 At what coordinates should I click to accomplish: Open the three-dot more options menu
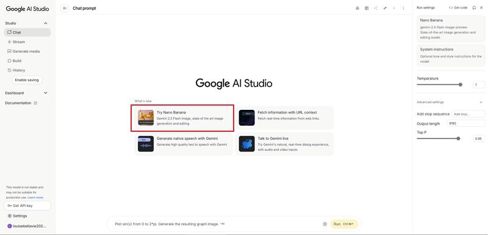(x=403, y=8)
